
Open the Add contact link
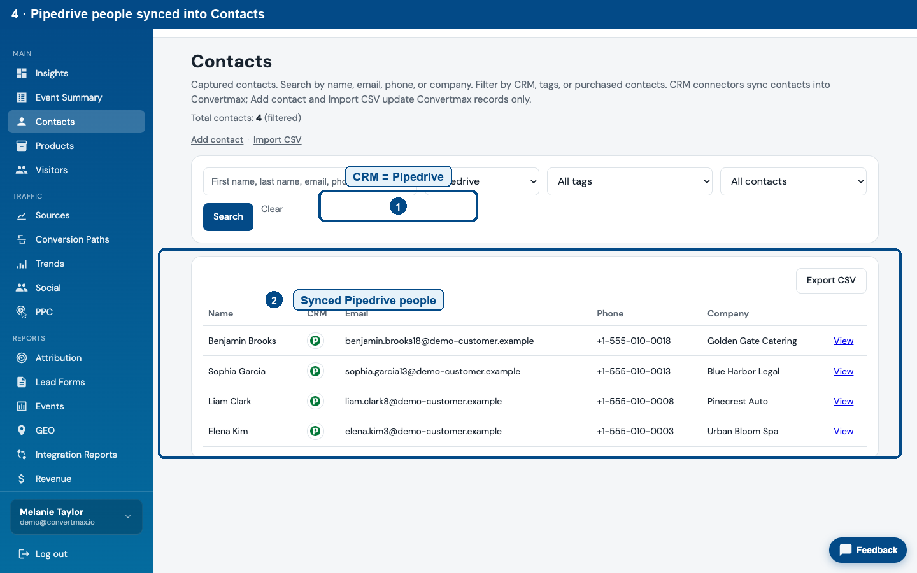[217, 139]
